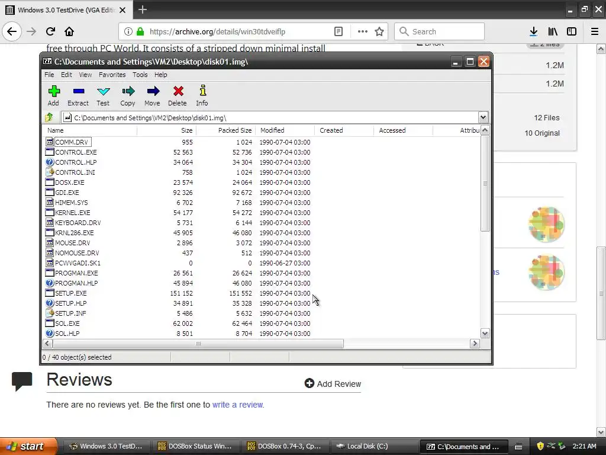
Task: Toggle the Firefox sidebar icon
Action: point(572,31)
